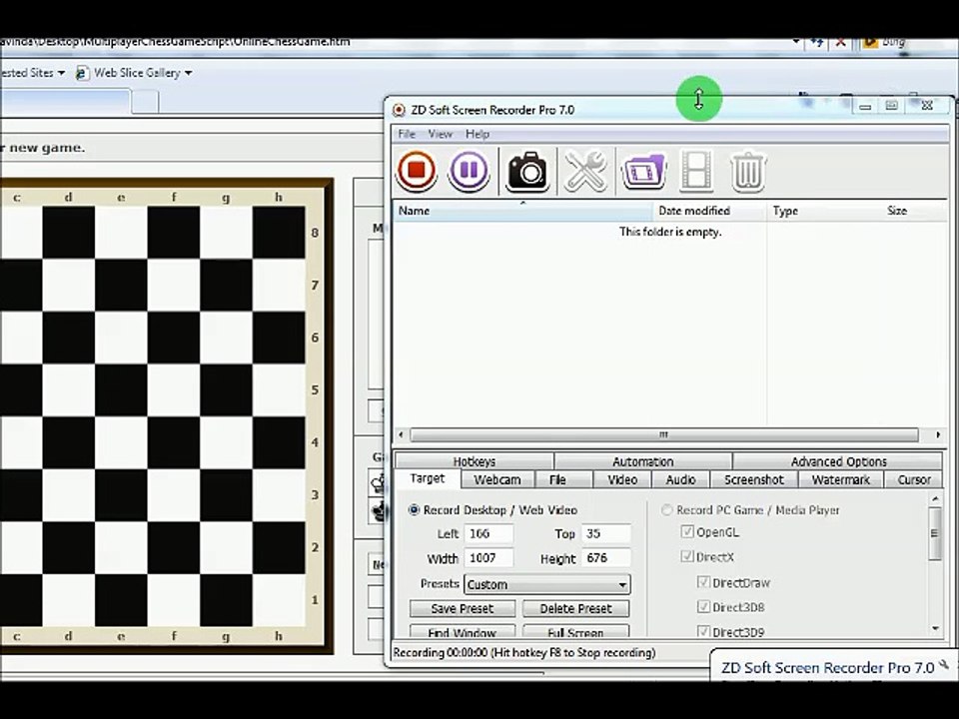Click the Height input field

click(x=605, y=558)
